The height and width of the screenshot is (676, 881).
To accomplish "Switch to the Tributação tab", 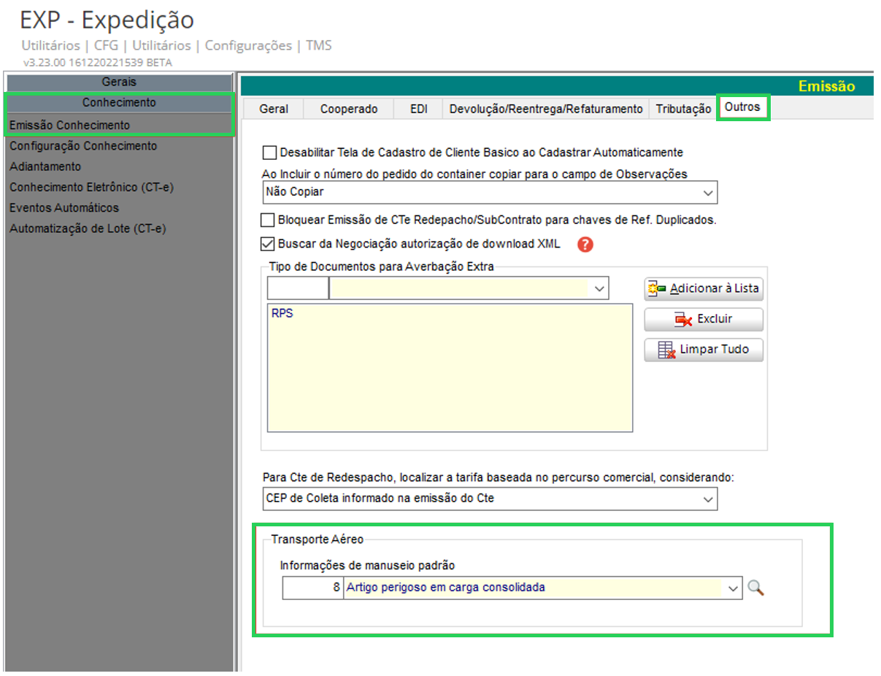I will tap(683, 109).
